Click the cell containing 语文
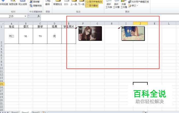 (26, 27)
